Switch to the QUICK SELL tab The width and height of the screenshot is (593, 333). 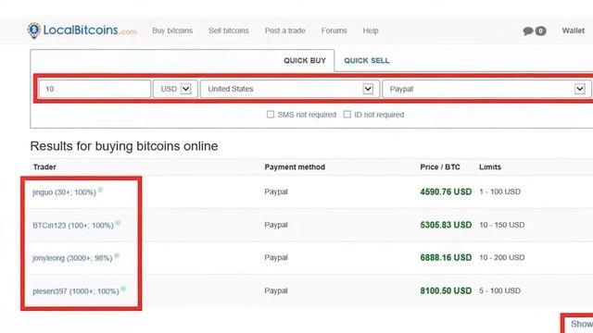coord(367,60)
